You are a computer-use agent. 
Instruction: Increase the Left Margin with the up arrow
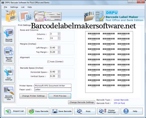(59, 47)
